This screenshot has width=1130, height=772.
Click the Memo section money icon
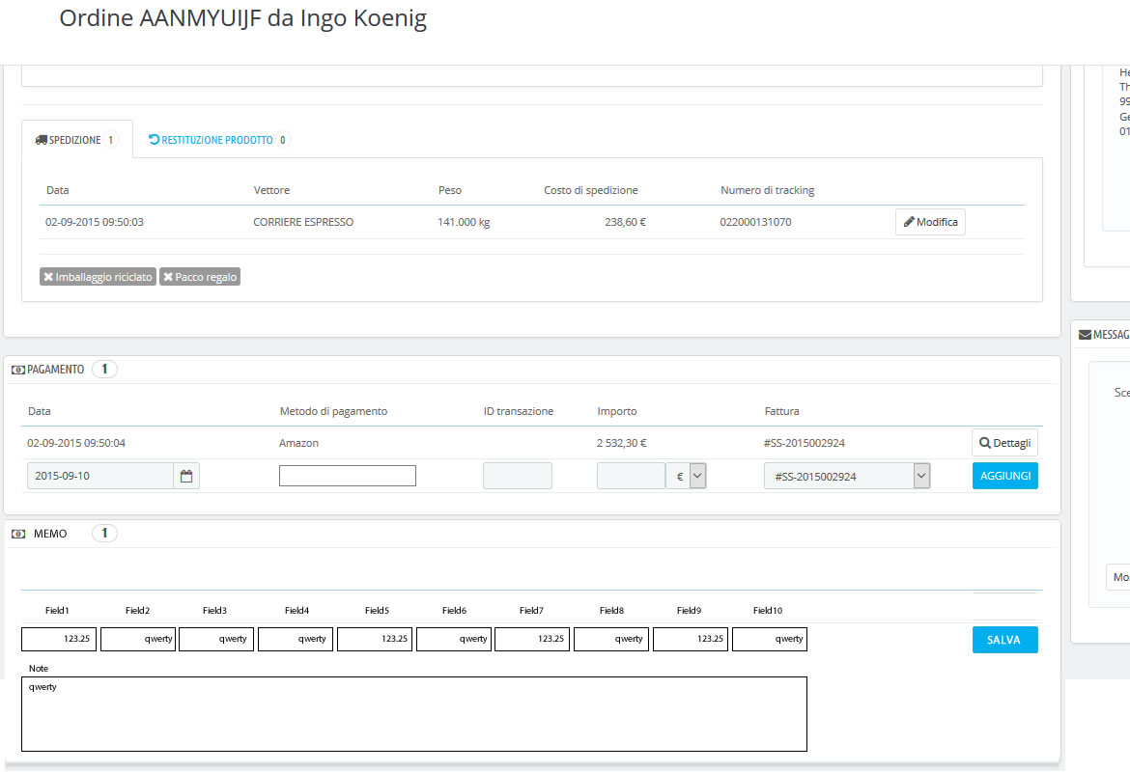(18, 534)
